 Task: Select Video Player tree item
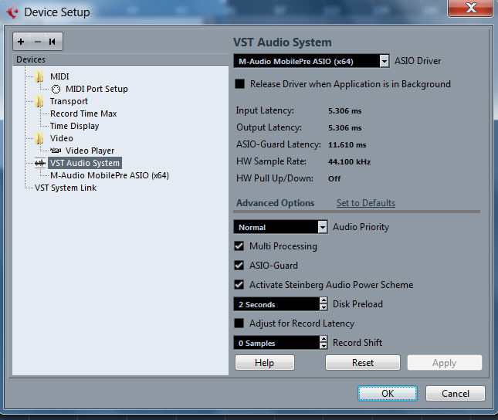[90, 151]
